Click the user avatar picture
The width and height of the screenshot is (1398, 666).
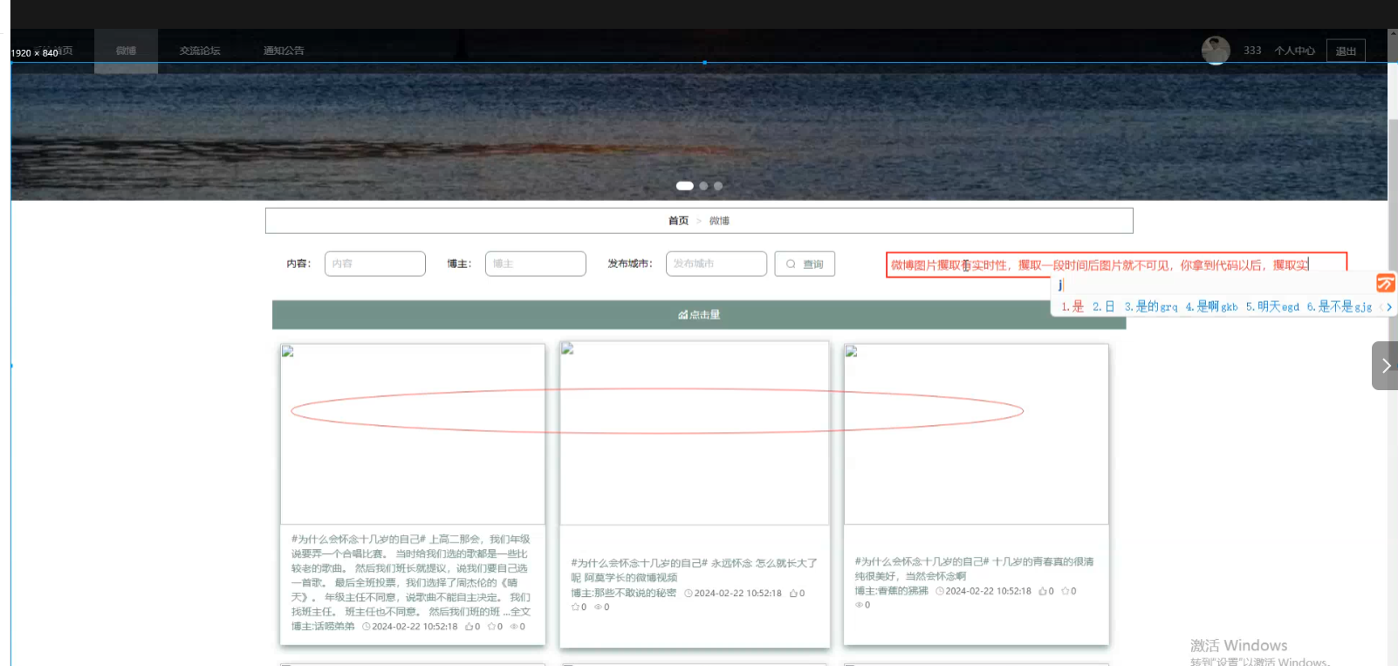click(1216, 50)
